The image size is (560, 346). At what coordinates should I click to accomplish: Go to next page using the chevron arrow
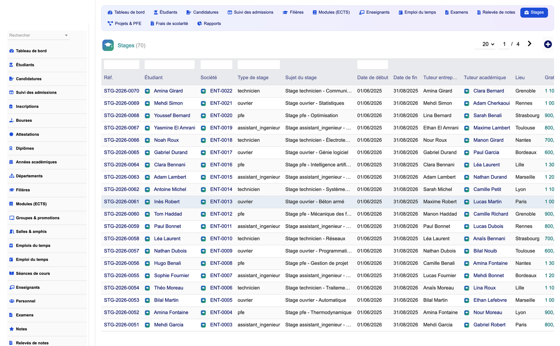[529, 44]
